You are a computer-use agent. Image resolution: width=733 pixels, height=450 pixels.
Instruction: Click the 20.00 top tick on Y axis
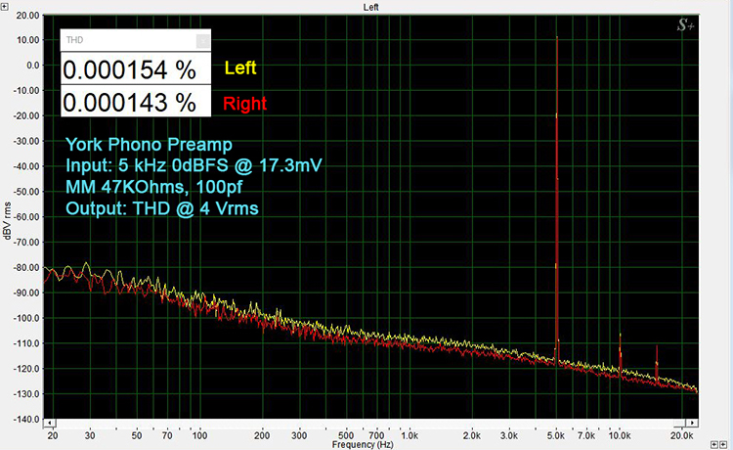click(27, 17)
